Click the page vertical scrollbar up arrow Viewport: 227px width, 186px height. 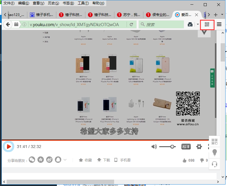(223, 33)
